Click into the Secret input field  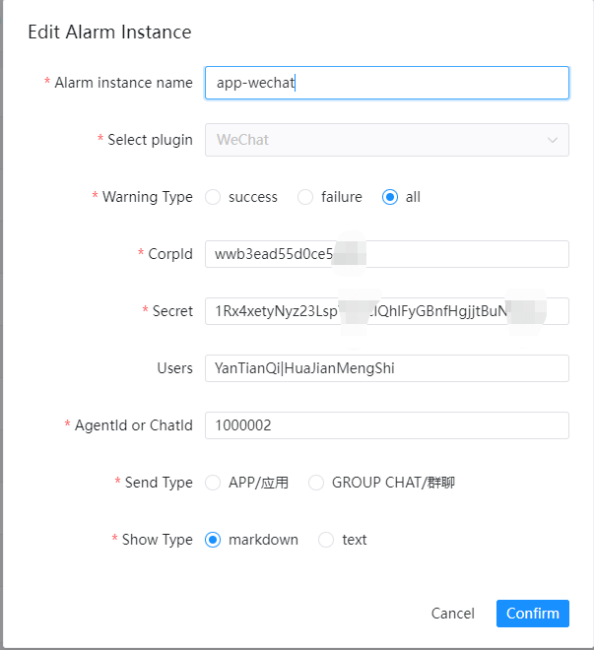(x=385, y=311)
